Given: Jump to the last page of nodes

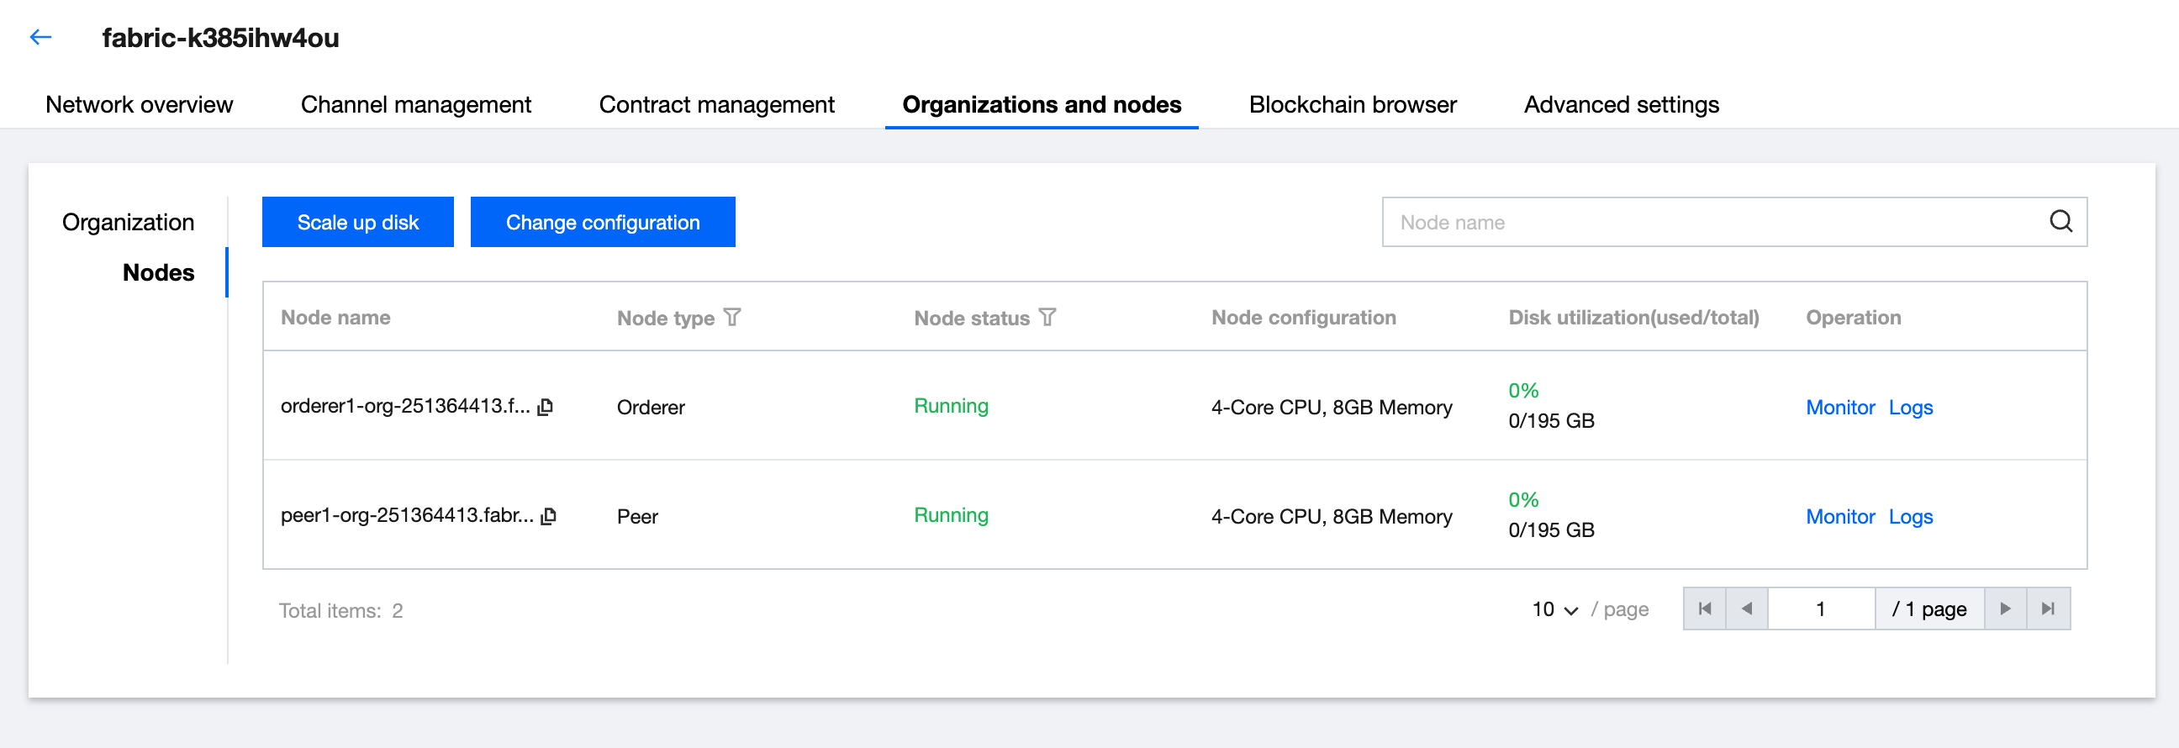Looking at the screenshot, I should pyautogui.click(x=2048, y=608).
